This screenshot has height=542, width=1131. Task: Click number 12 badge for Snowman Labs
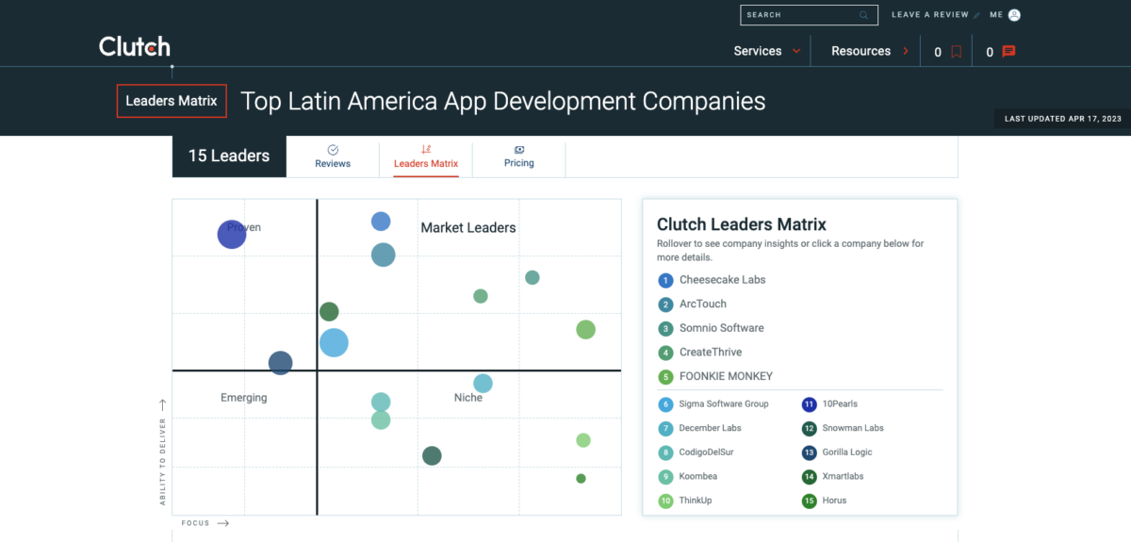point(809,428)
